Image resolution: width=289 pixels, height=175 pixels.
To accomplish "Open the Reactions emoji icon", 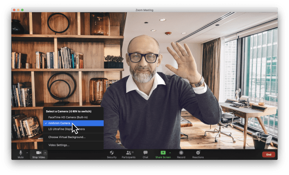I will click(x=198, y=153).
